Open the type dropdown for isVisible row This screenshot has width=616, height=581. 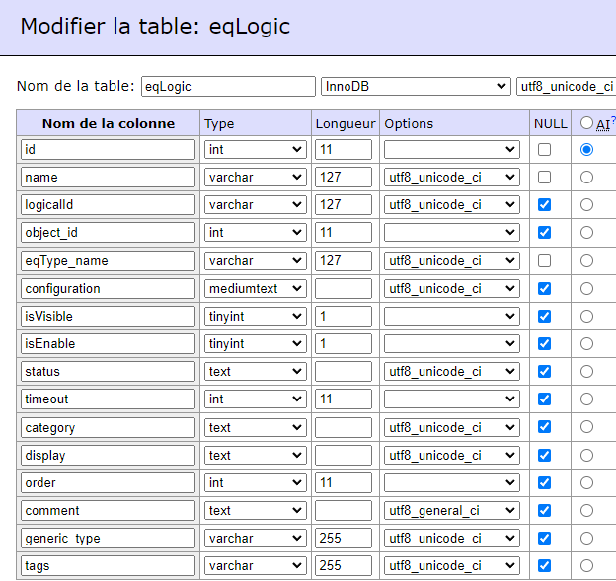pyautogui.click(x=256, y=316)
